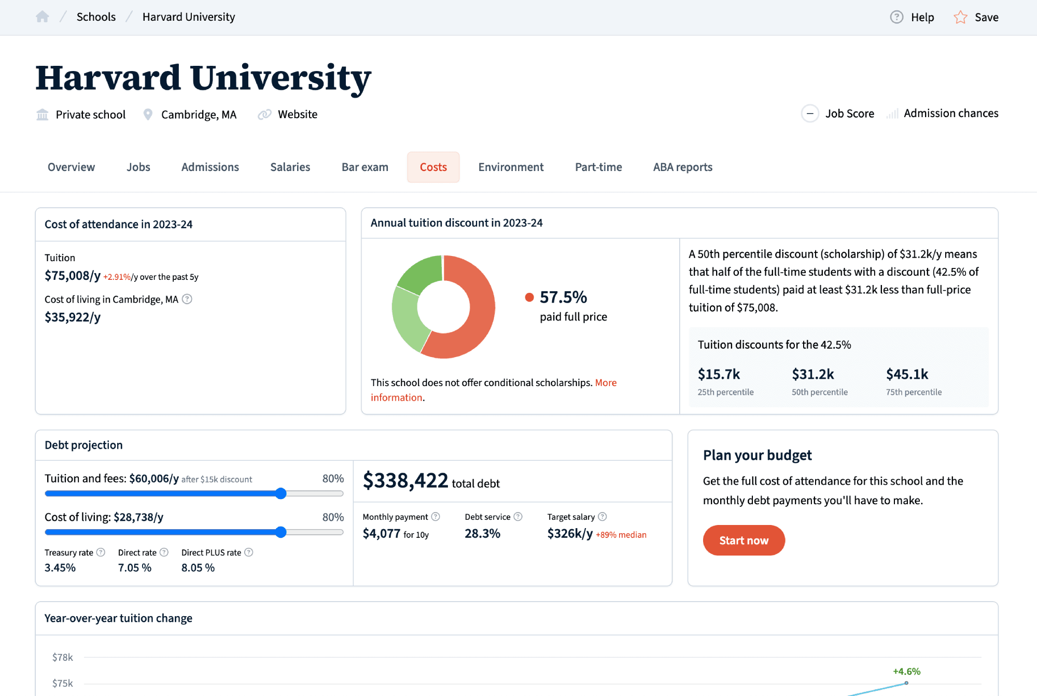Viewport: 1037px width, 696px height.
Task: Open the Salaries tab
Action: [x=290, y=167]
